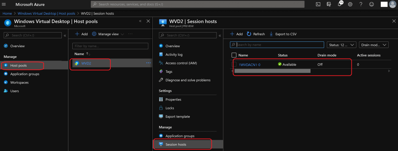
Task: Open the WVD2 host pool link
Action: (x=86, y=63)
